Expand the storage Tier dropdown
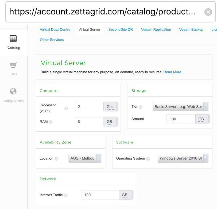The height and width of the screenshot is (209, 217). pos(180,107)
